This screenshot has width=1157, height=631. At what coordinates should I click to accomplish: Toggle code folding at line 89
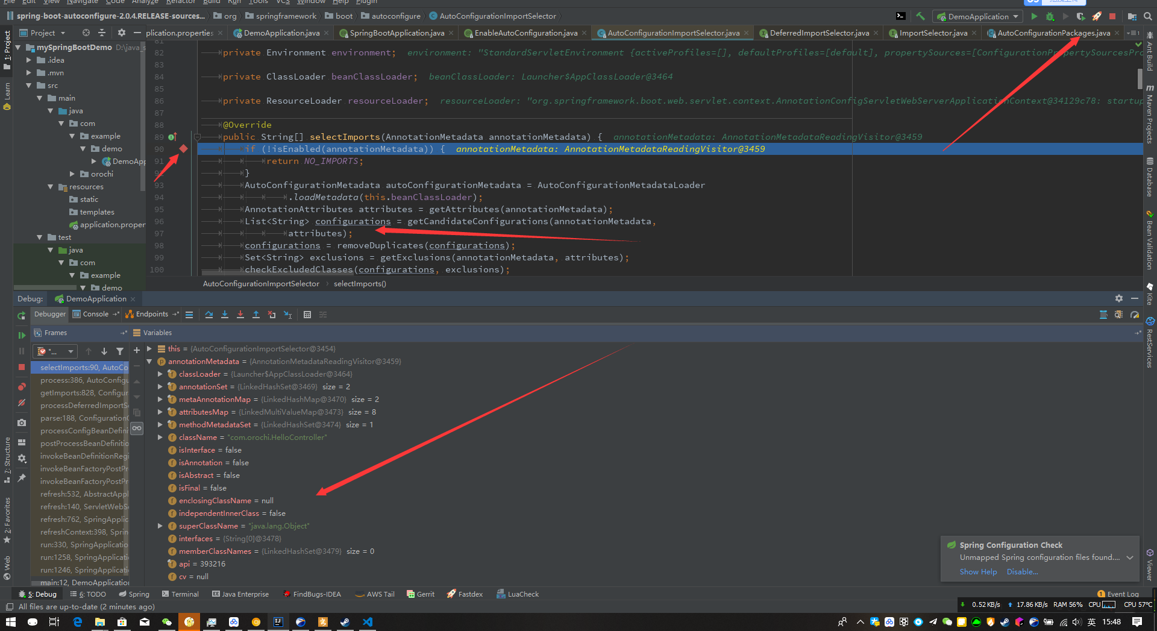point(197,137)
